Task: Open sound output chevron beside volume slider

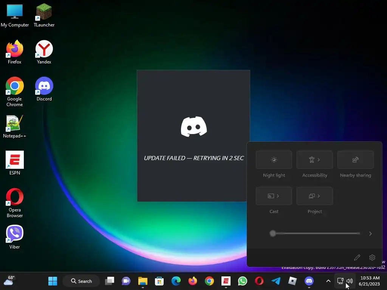Action: coord(370,233)
